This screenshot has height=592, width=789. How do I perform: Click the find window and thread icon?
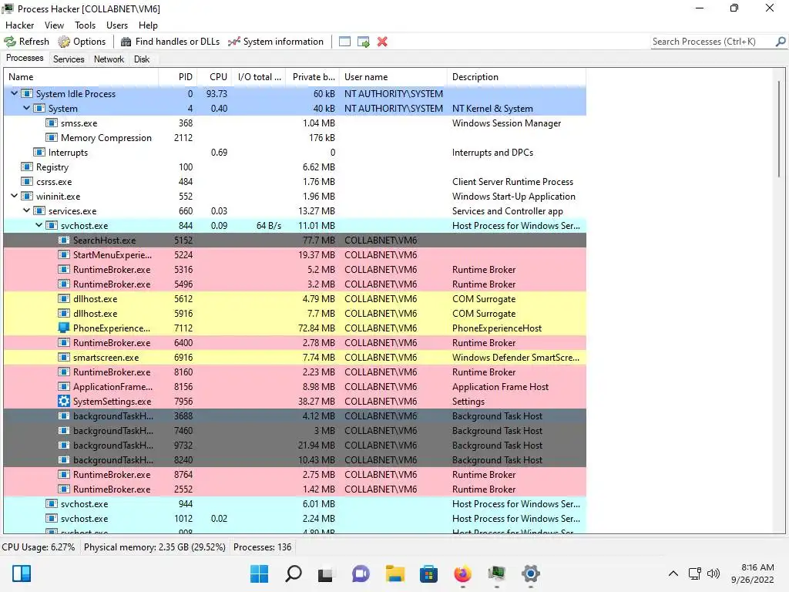364,42
